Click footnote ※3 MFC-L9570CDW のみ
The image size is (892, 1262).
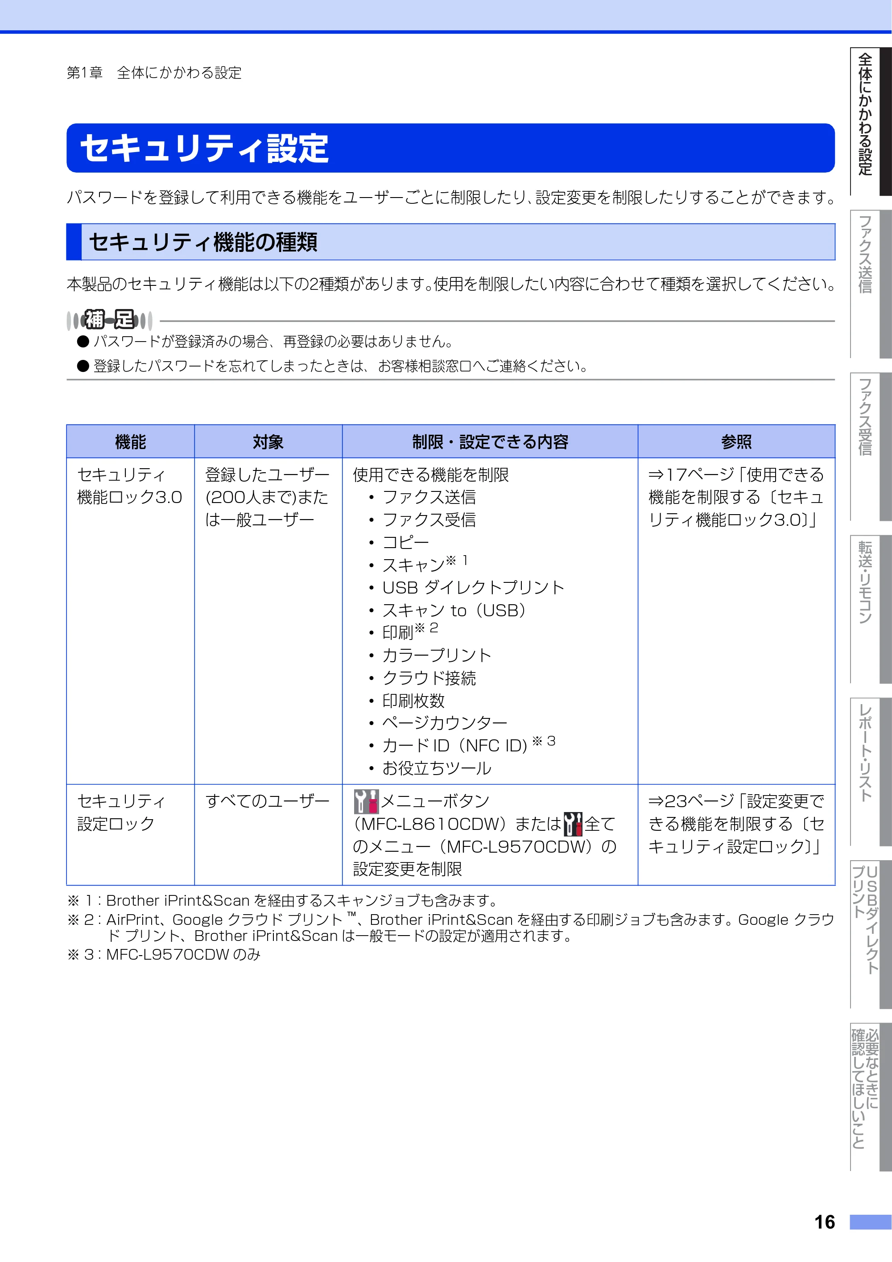(164, 954)
